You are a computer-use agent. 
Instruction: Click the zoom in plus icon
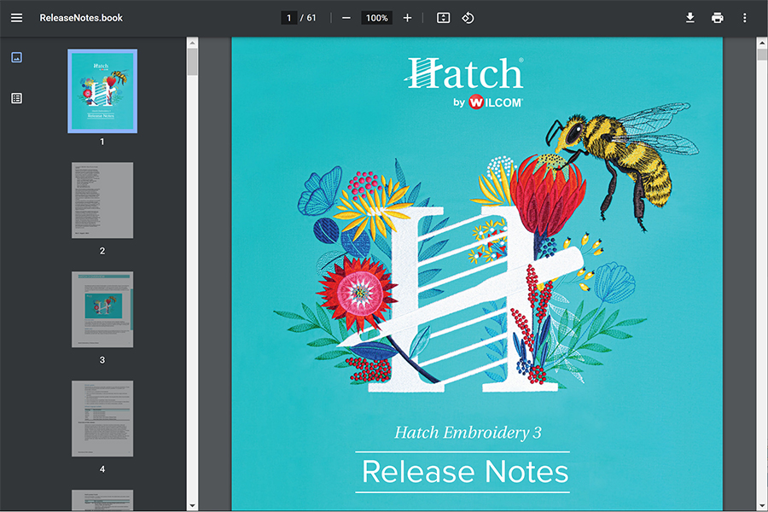click(x=407, y=18)
